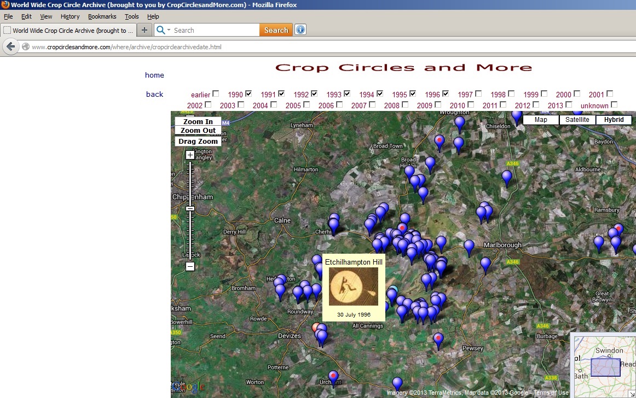Viewport: 636px width, 398px height.
Task: Switch map to Satellite view
Action: [577, 120]
